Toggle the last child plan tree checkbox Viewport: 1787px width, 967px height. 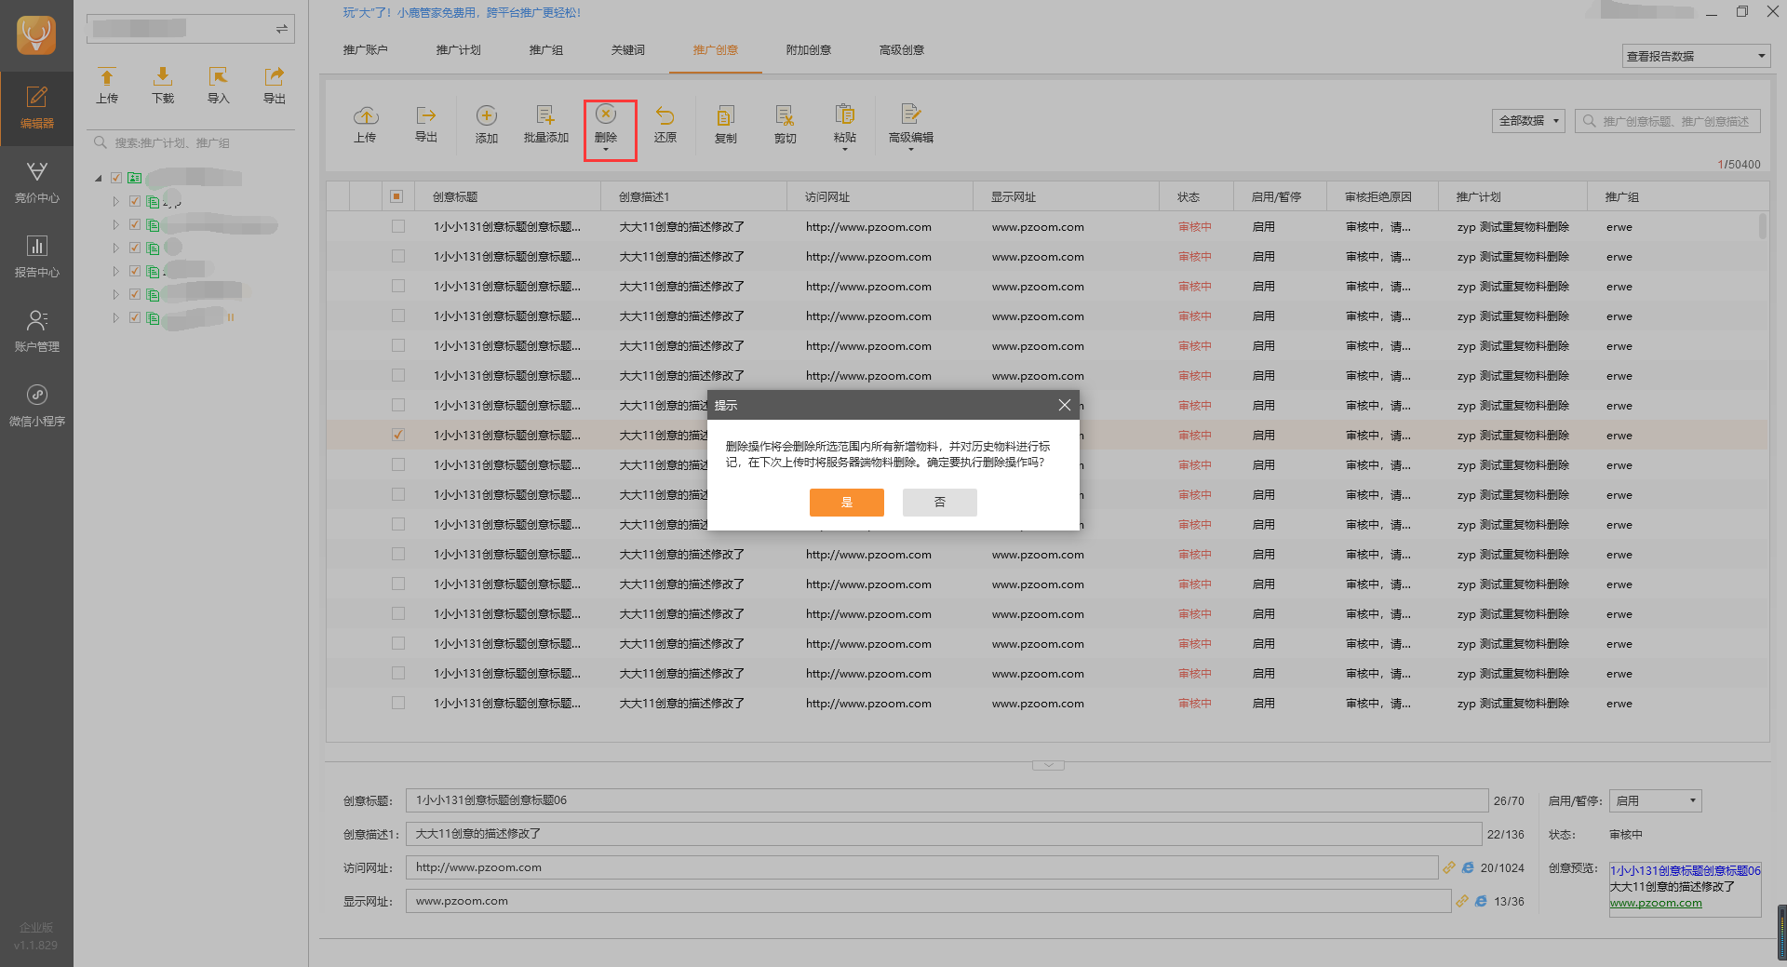coord(135,317)
